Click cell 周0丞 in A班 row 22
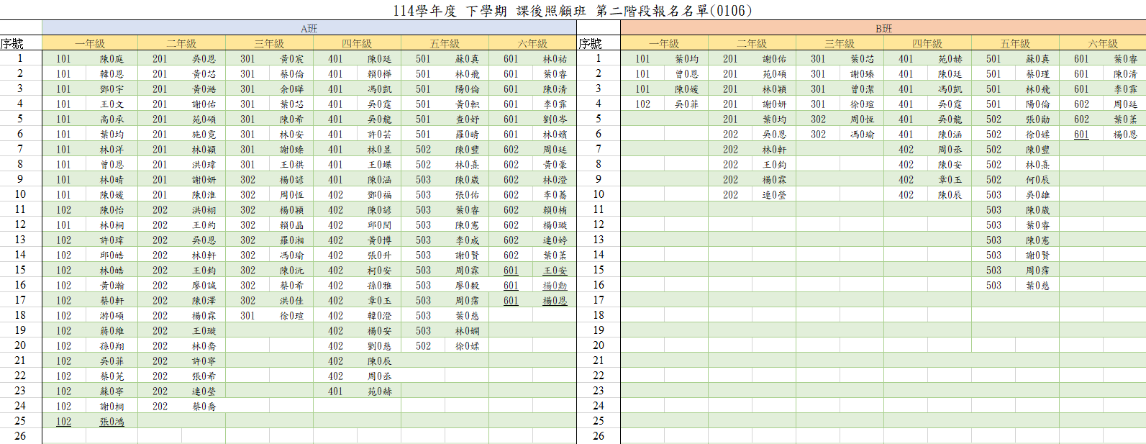The width and height of the screenshot is (1146, 444). point(379,376)
